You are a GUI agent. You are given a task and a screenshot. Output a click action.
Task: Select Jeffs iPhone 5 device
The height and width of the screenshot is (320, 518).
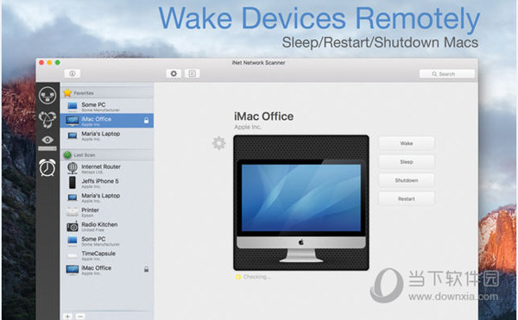click(x=107, y=183)
